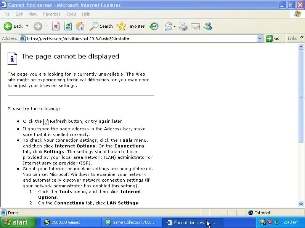
Task: Open the Edit menu
Action: (x=19, y=14)
